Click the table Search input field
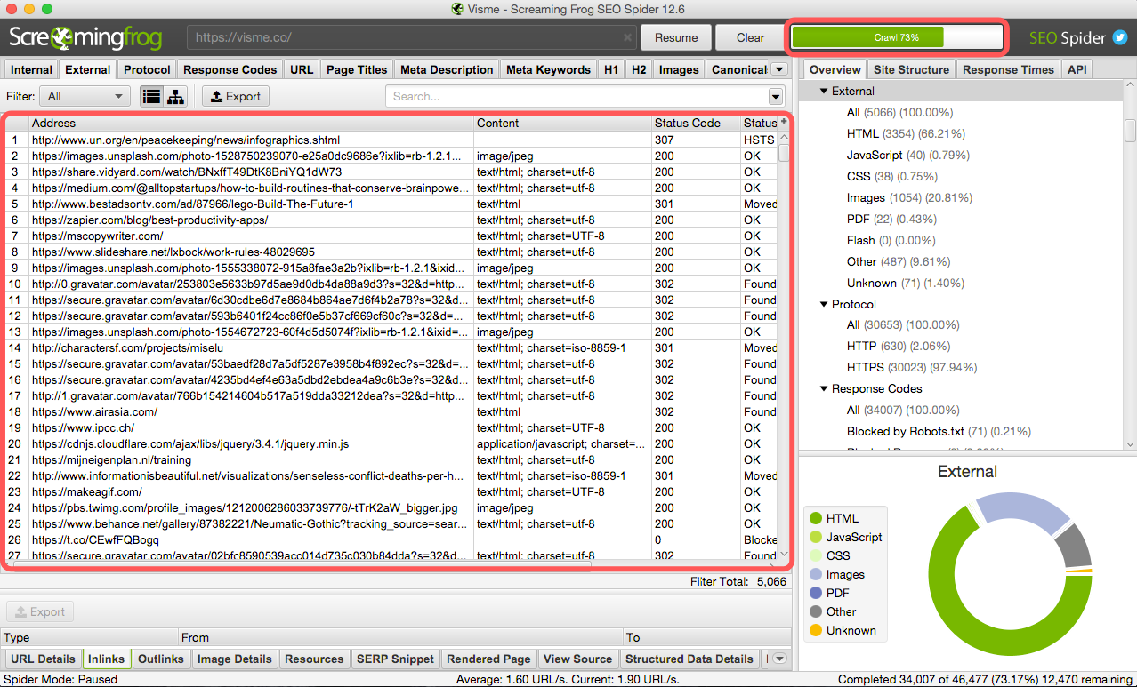This screenshot has width=1137, height=687. [577, 97]
